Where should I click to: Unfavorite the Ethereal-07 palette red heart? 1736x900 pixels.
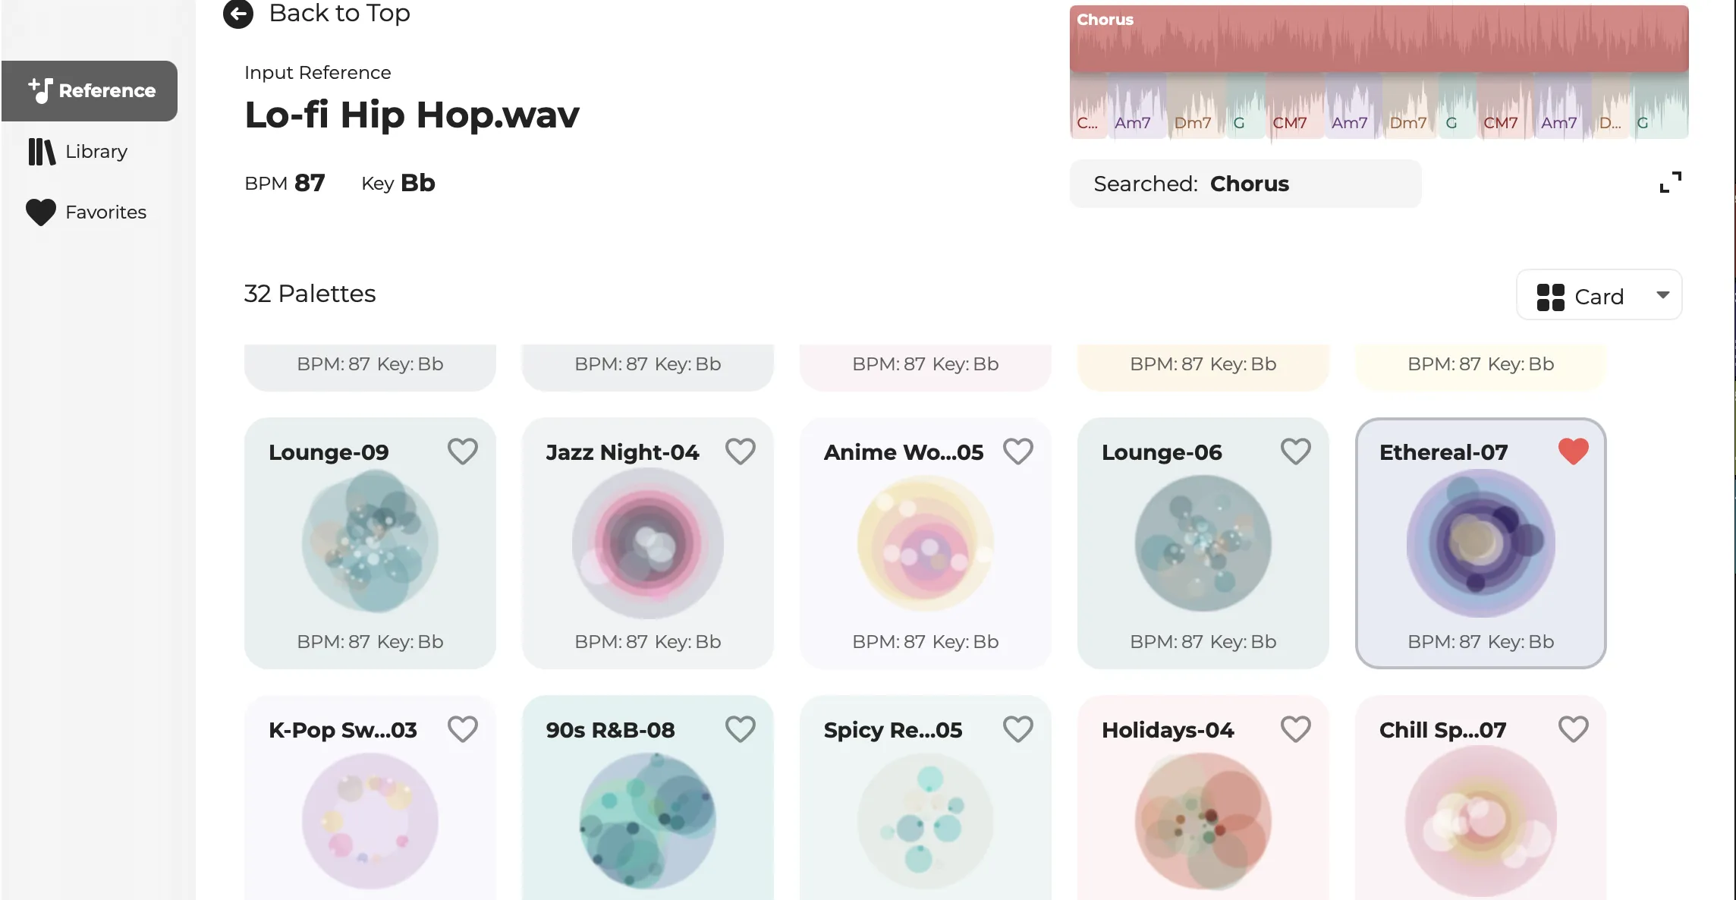pyautogui.click(x=1573, y=452)
